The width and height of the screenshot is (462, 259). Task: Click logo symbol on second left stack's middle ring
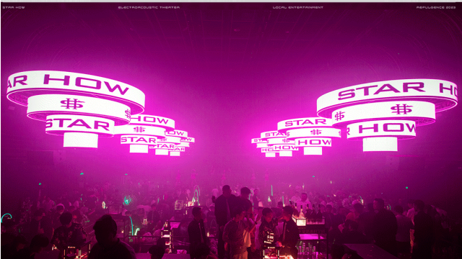tap(139, 129)
